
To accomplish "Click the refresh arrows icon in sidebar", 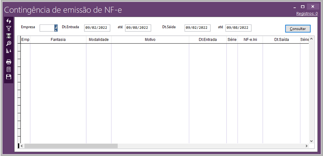I will pyautogui.click(x=9, y=21).
